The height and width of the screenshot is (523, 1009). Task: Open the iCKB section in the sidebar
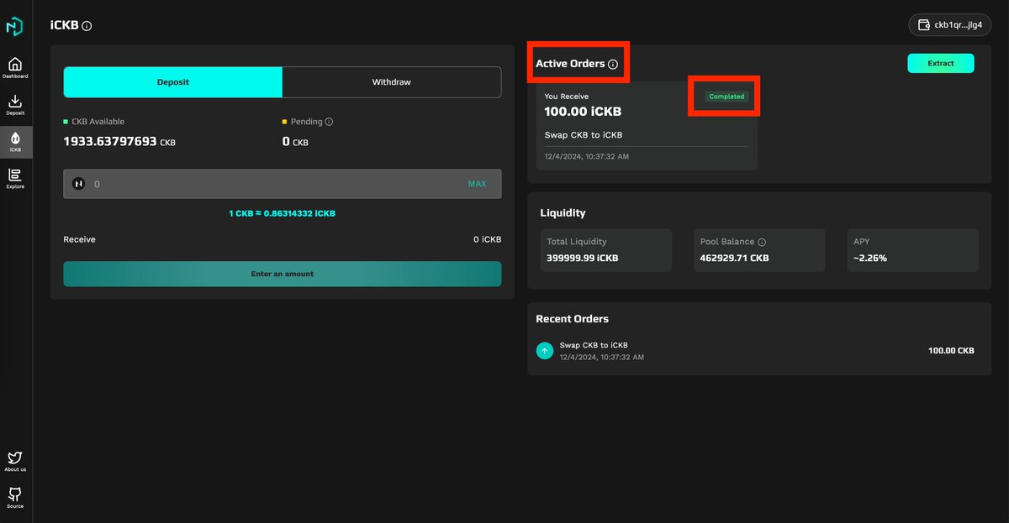[x=15, y=141]
